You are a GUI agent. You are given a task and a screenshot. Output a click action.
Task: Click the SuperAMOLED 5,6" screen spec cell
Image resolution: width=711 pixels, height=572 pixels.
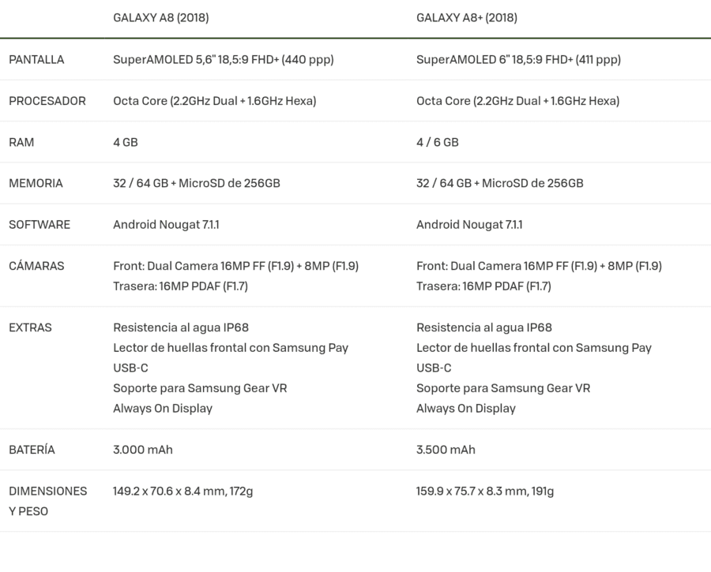pos(223,60)
